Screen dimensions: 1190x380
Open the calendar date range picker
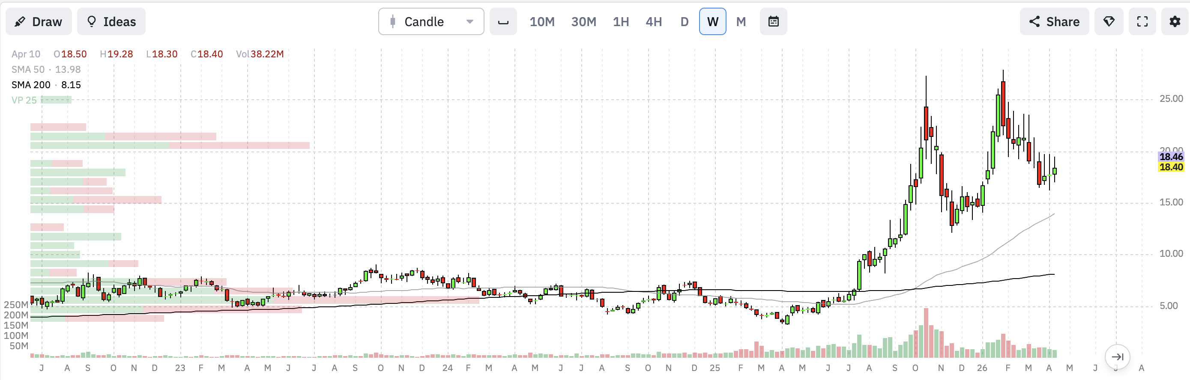[x=773, y=22]
